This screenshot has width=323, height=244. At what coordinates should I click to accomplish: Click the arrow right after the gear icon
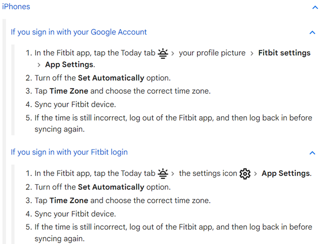point(255,174)
